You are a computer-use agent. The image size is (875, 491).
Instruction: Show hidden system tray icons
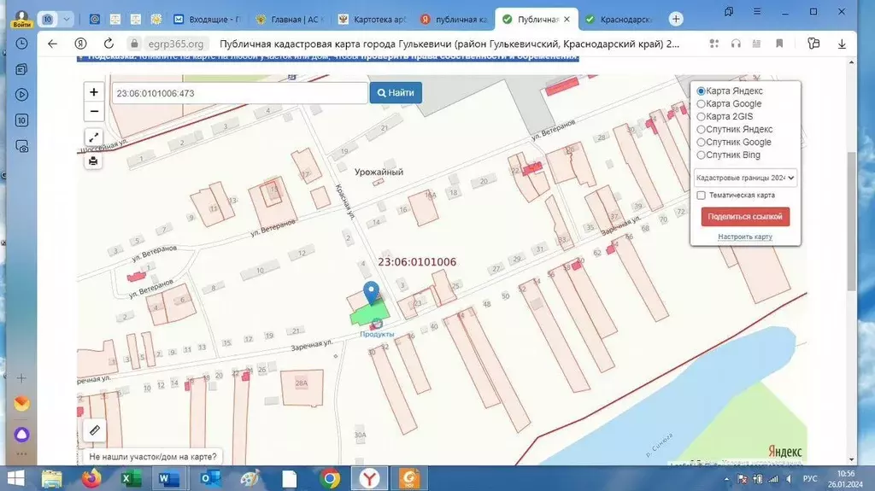click(x=726, y=479)
